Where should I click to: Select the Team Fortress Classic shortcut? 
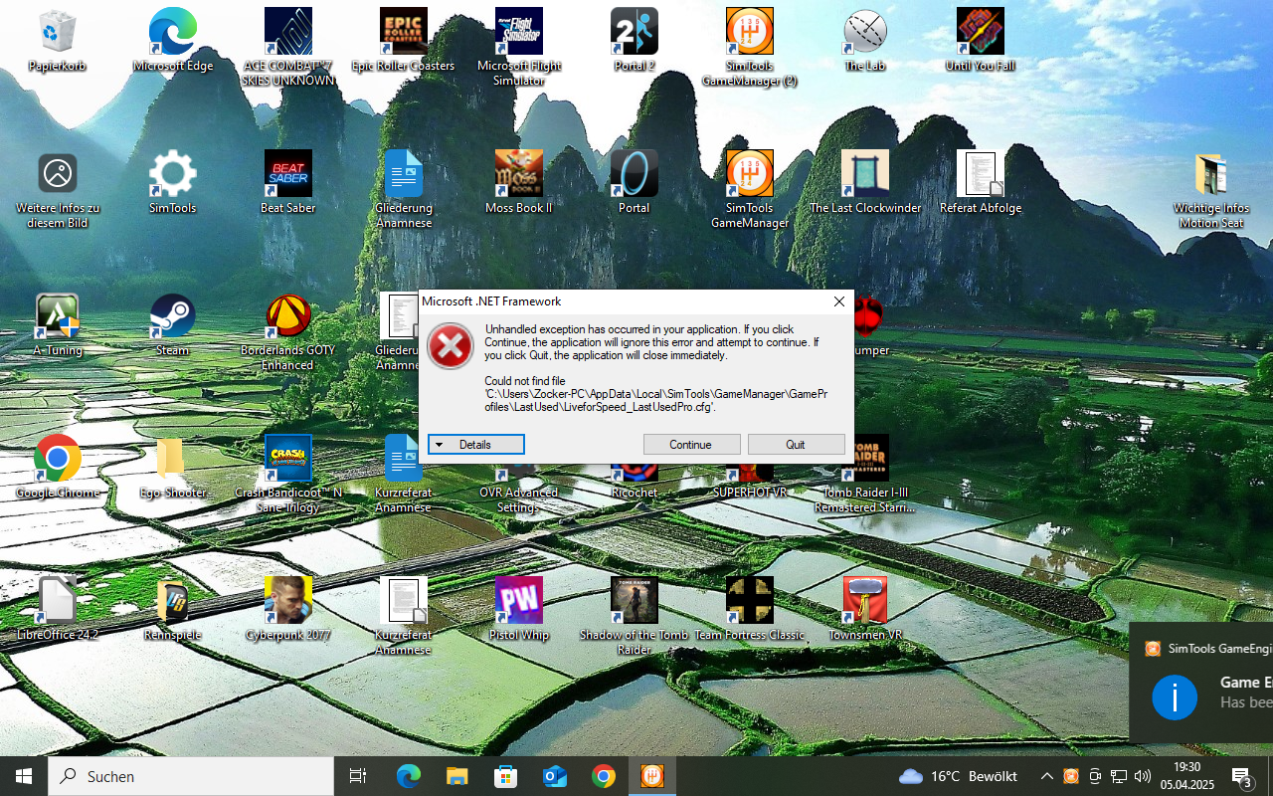coord(750,611)
